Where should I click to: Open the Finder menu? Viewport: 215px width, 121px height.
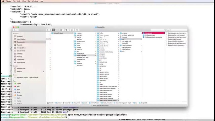tap(8, 1)
